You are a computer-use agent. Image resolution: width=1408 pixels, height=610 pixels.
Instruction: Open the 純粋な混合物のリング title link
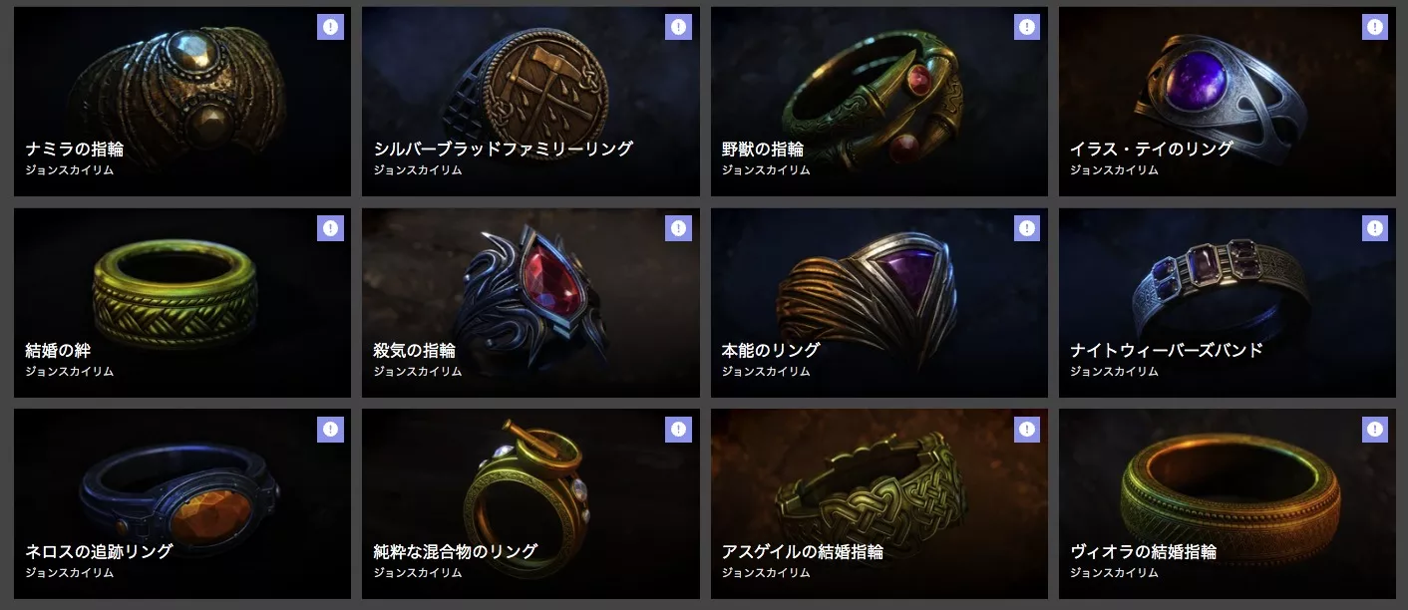[x=456, y=551]
